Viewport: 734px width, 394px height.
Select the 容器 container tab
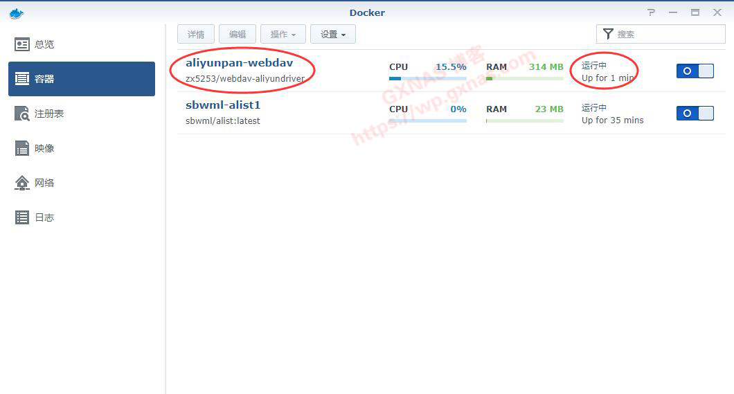pos(82,79)
